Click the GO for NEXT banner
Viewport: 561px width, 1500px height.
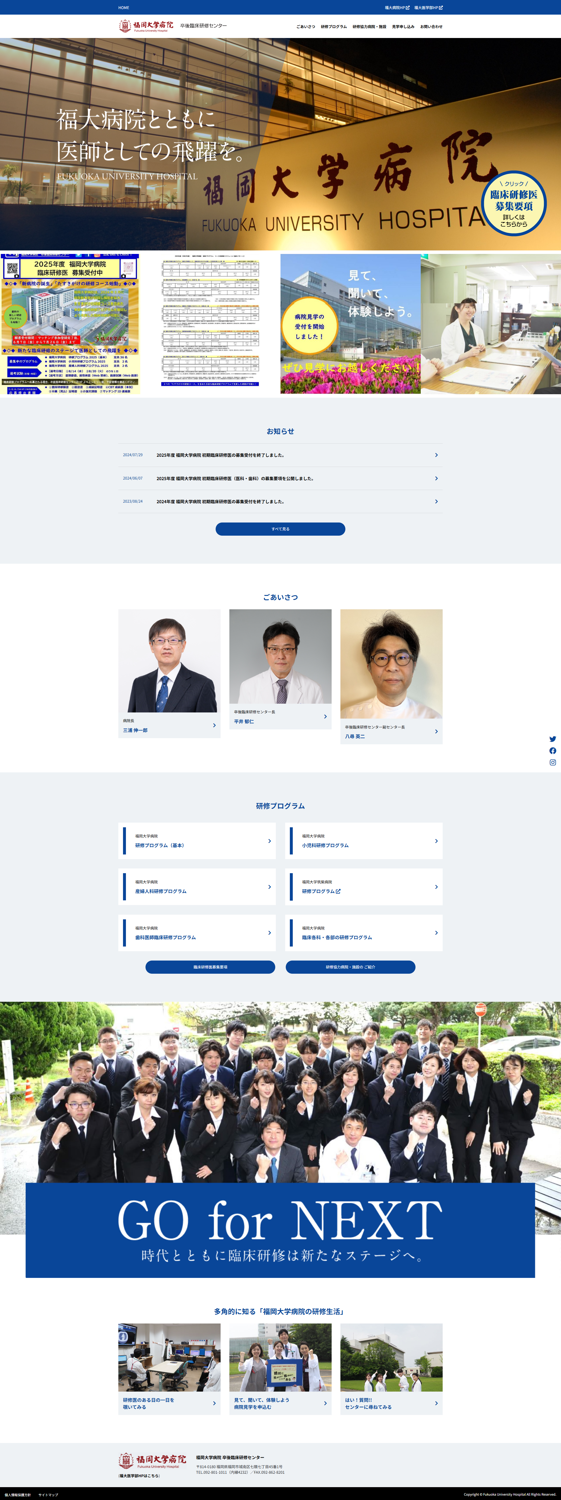click(280, 1230)
